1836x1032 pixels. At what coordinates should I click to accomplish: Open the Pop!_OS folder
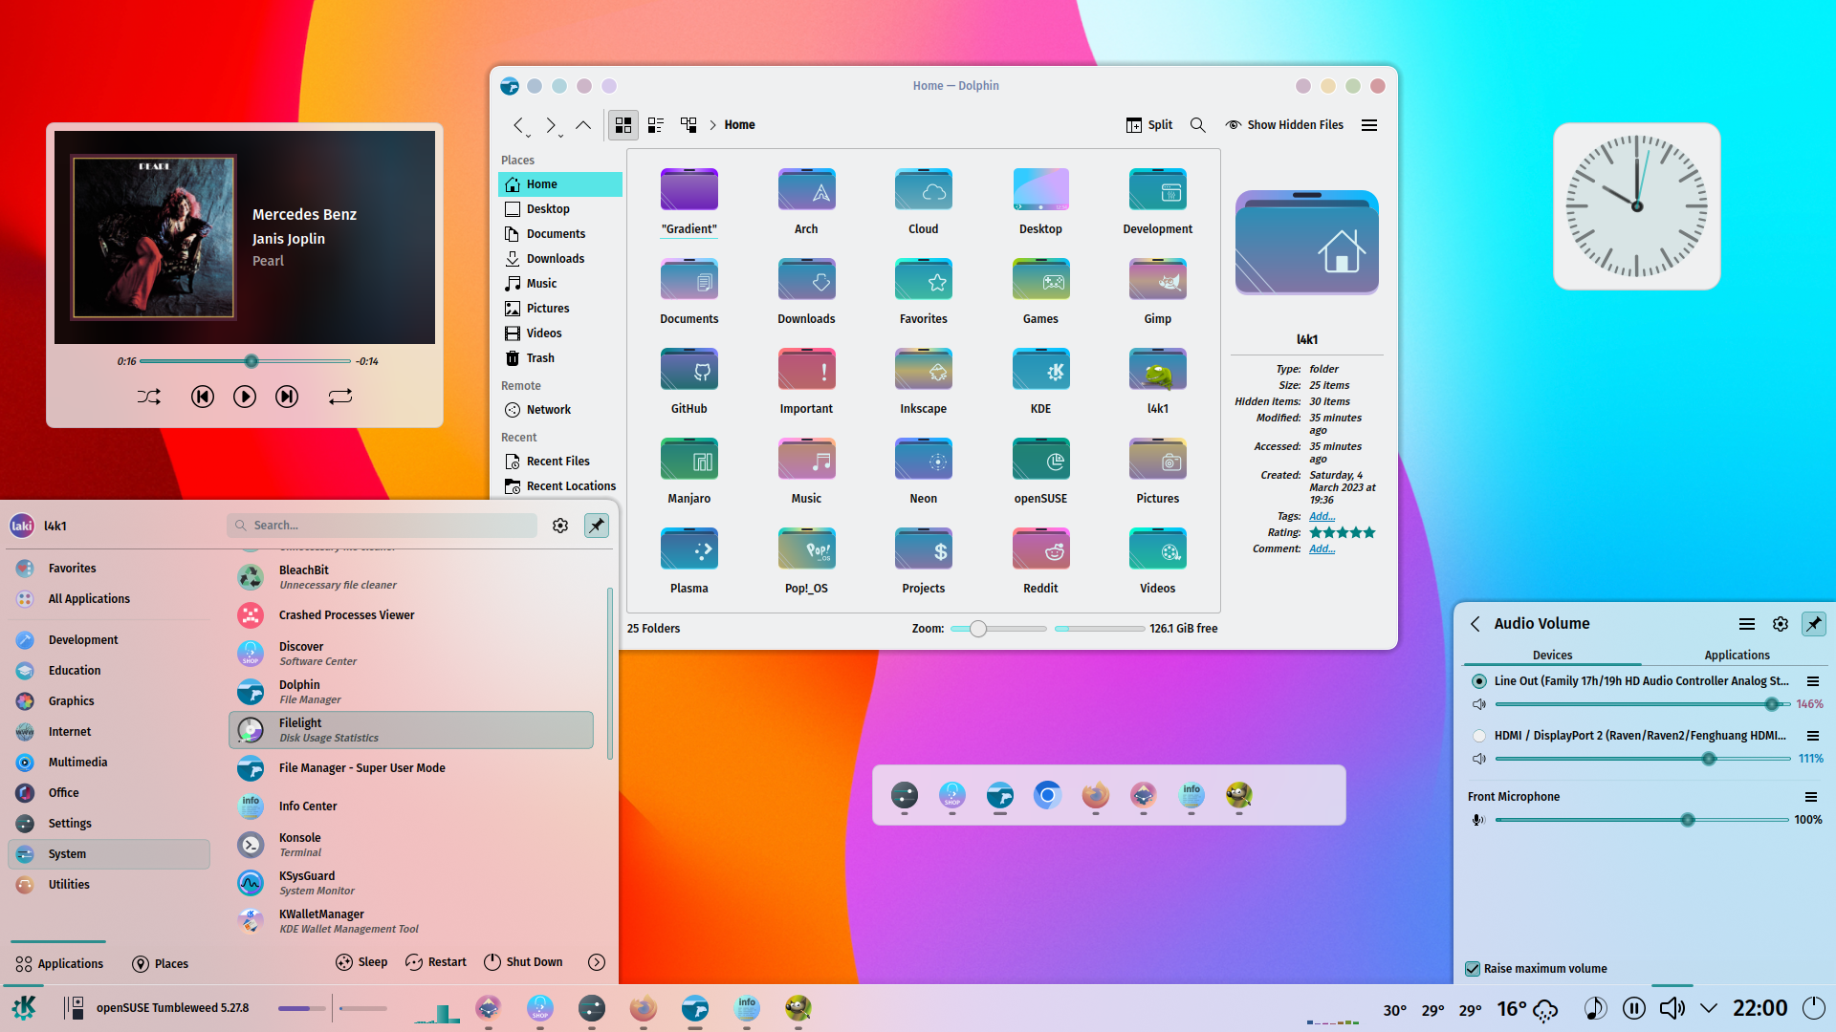coord(807,560)
